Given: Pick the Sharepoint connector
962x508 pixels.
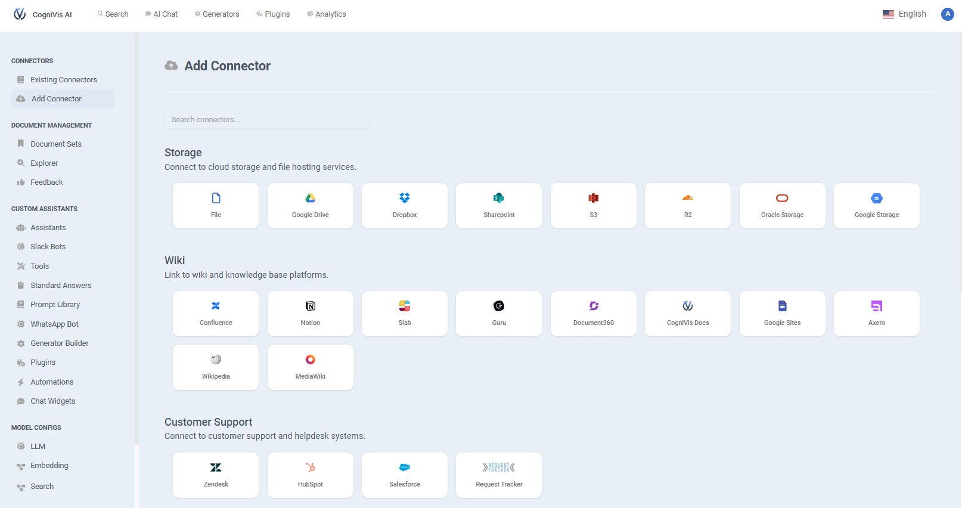Looking at the screenshot, I should (499, 206).
